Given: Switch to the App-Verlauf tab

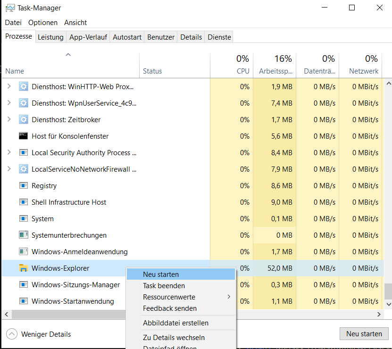Looking at the screenshot, I should click(x=88, y=37).
